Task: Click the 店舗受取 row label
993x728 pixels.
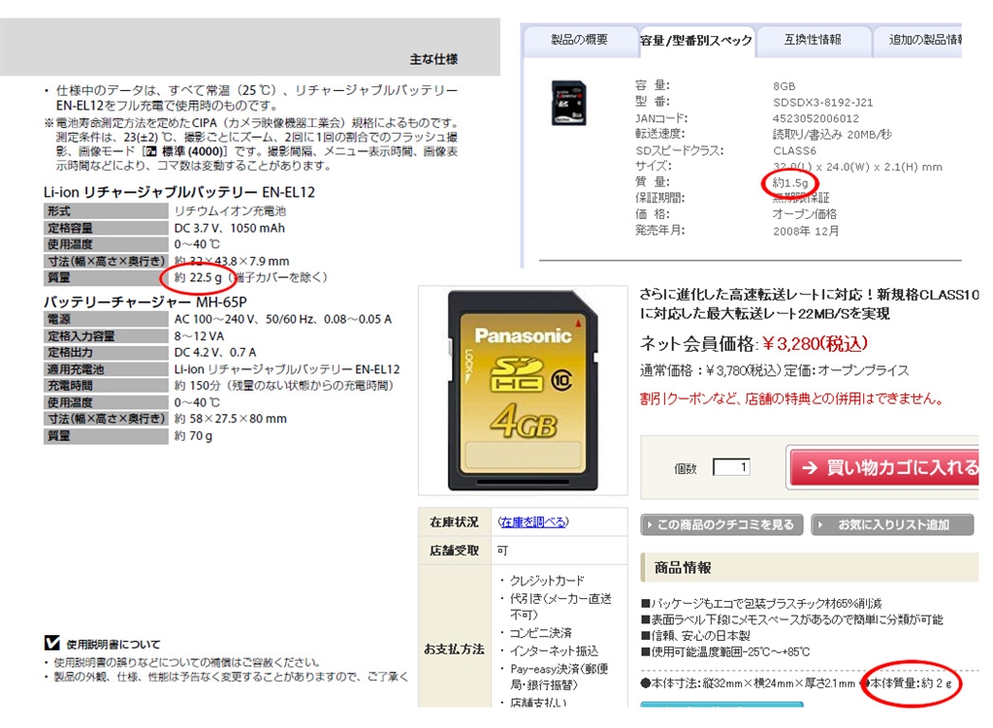Action: point(454,551)
